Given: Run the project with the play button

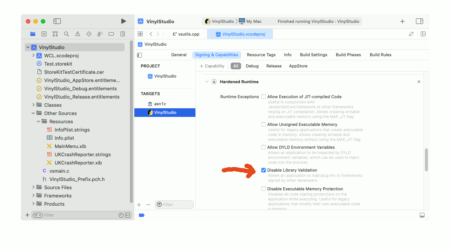Looking at the screenshot, I should (x=124, y=21).
